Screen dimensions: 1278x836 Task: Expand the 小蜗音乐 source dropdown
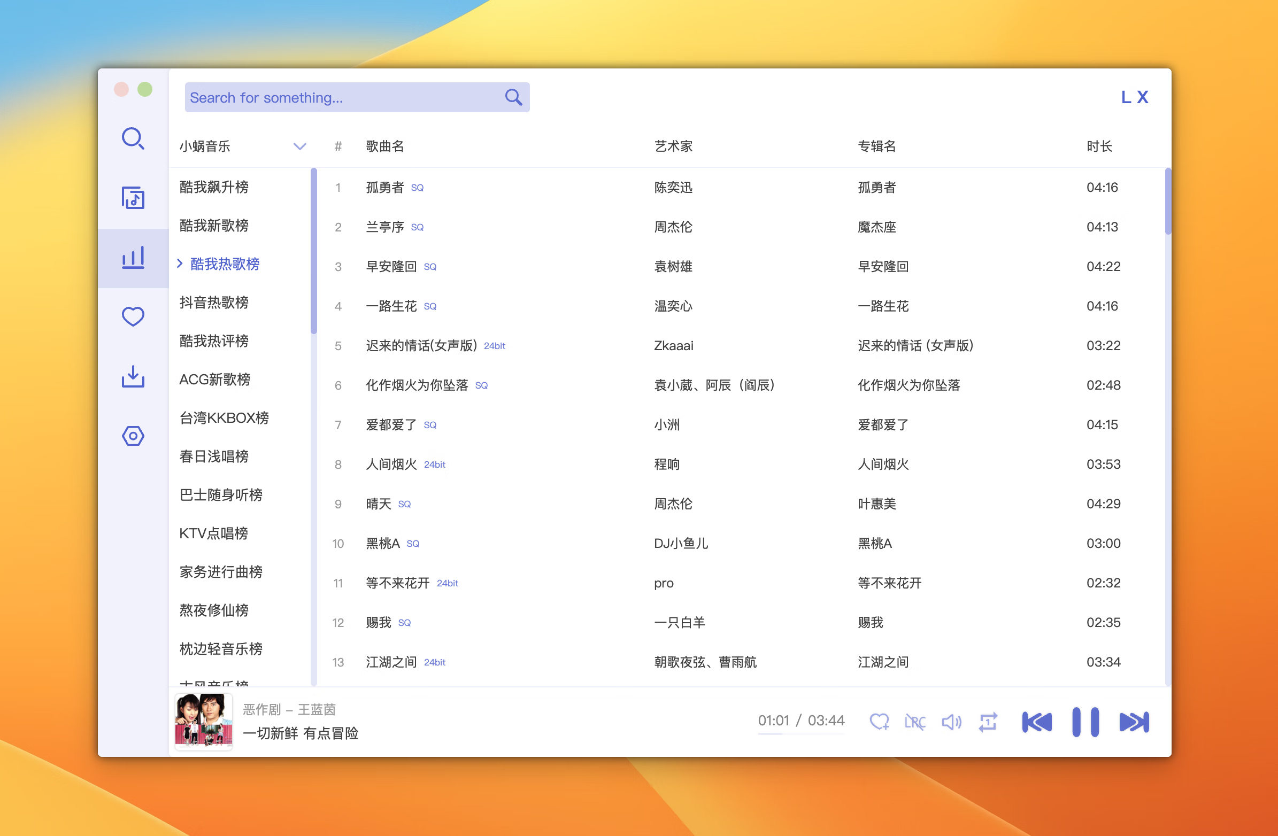[x=299, y=146]
